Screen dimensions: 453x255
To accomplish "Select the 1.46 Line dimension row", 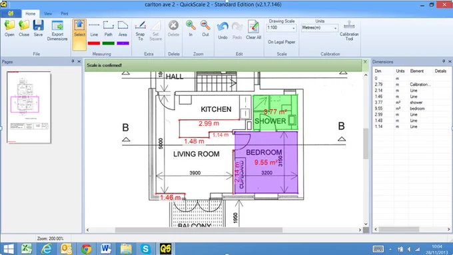I will tap(412, 97).
